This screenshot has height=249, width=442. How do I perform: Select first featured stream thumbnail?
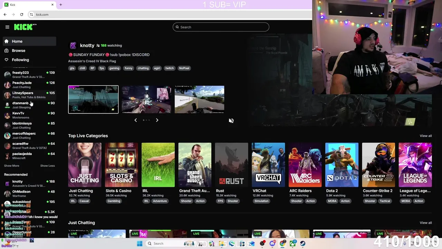point(93,99)
